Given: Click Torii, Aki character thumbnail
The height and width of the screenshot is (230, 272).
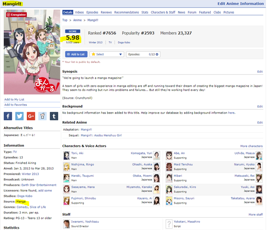Looking at the screenshot, I should (66, 155).
